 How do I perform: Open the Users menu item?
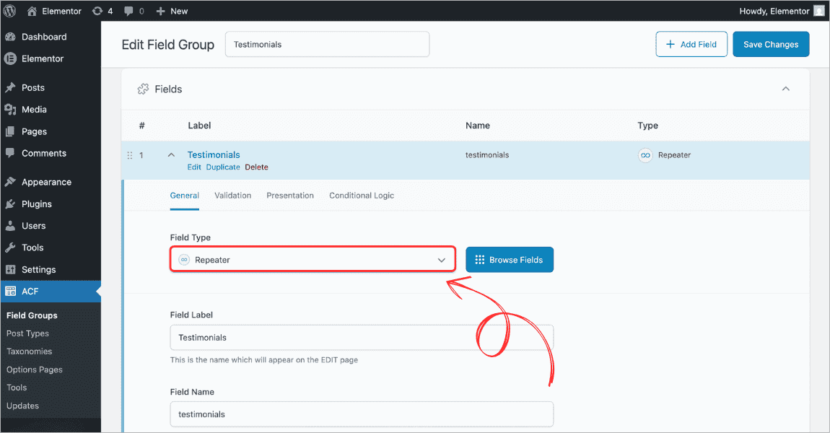51,225
